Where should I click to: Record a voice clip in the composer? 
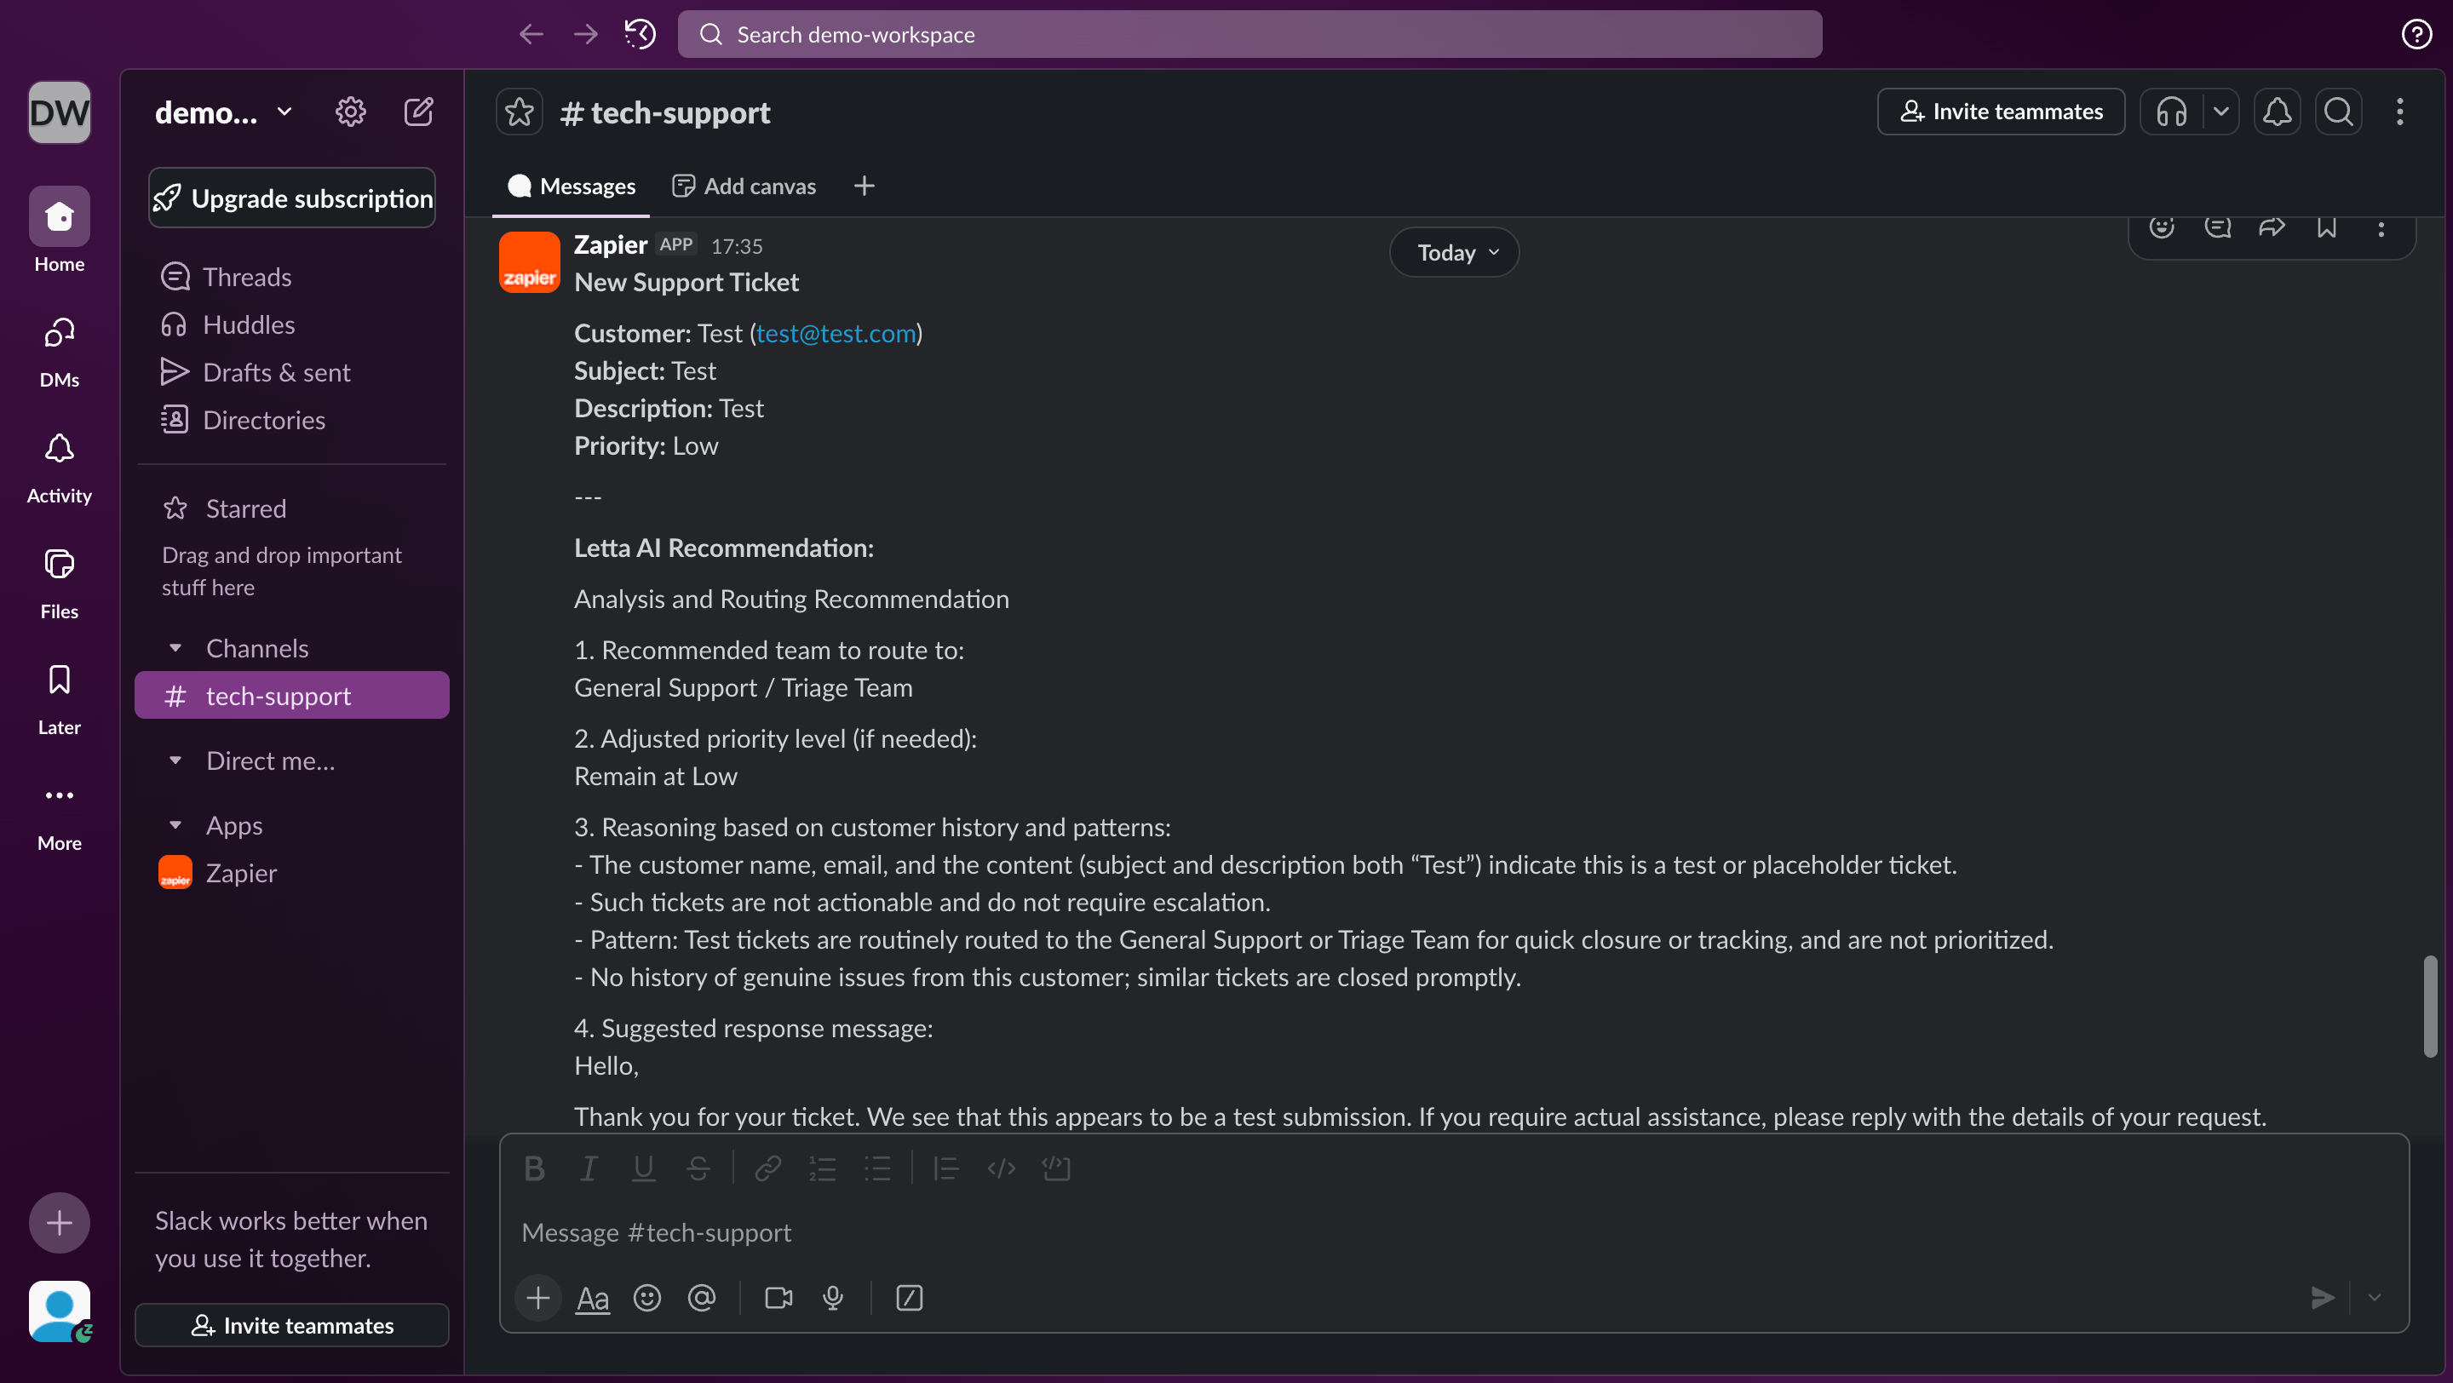point(833,1297)
